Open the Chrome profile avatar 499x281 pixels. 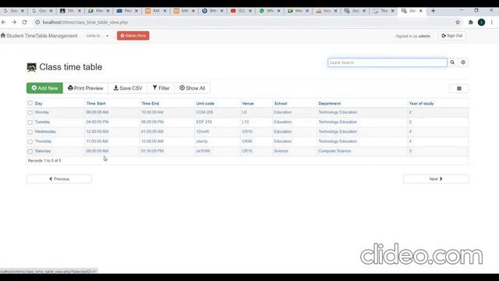[x=482, y=23]
